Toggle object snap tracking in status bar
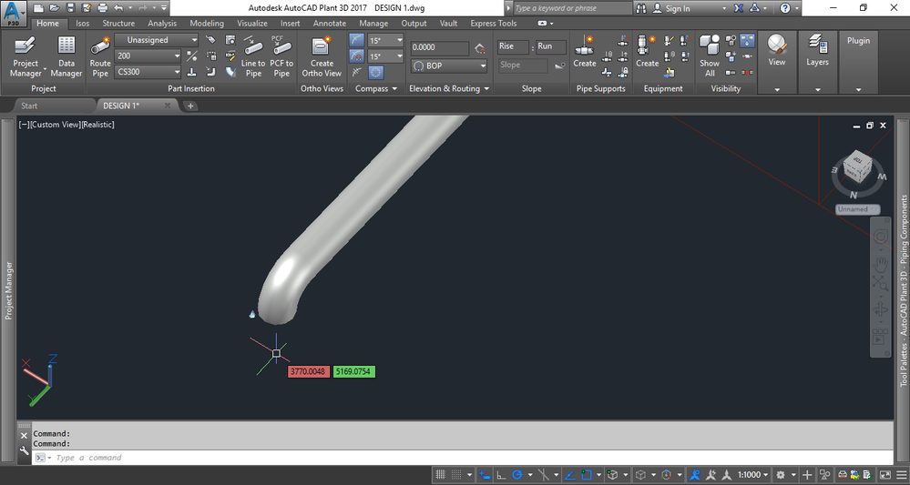Image resolution: width=910 pixels, height=485 pixels. click(570, 475)
